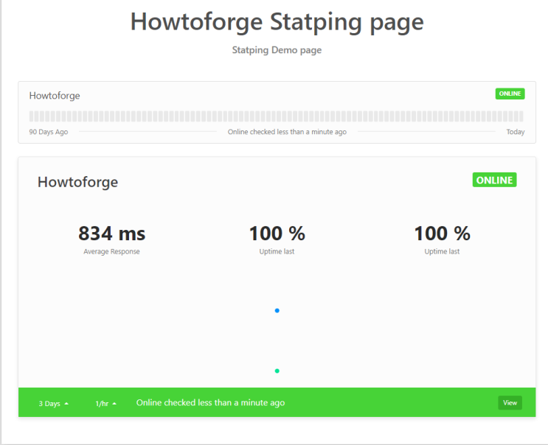Click the middle '100 %' uptime value

pos(277,233)
